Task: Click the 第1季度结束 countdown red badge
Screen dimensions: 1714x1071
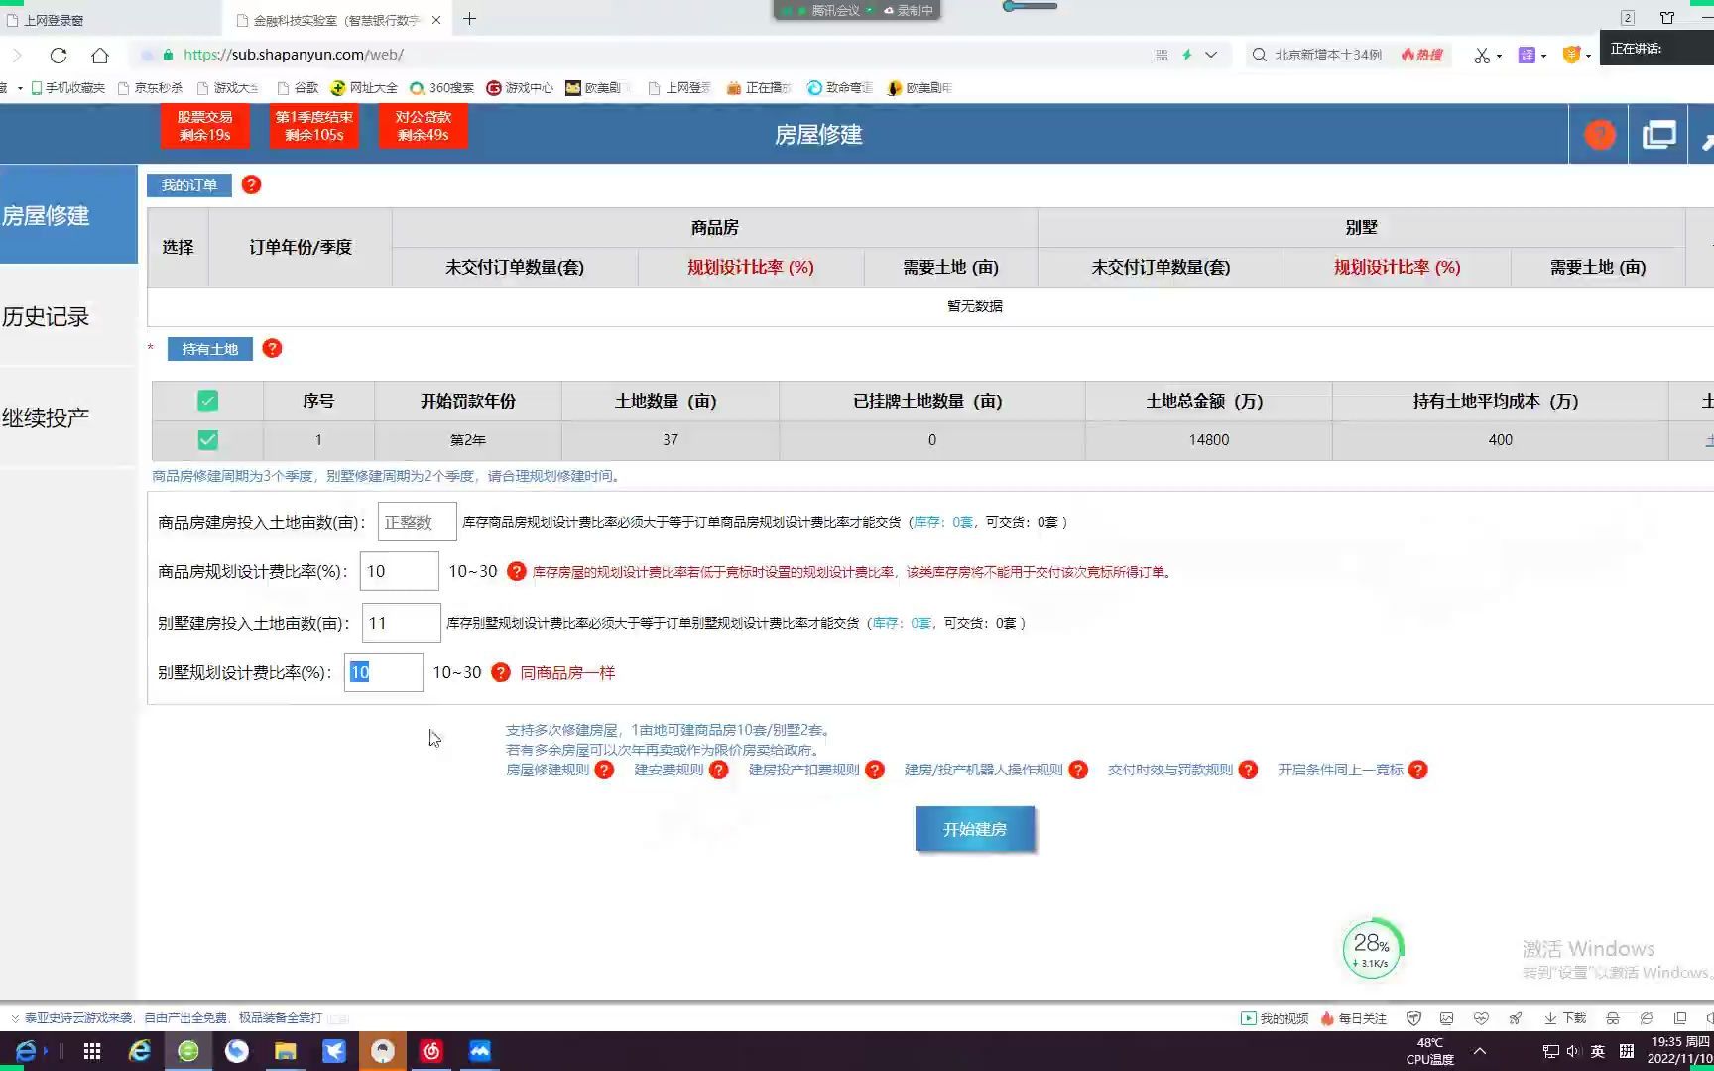Action: (314, 126)
